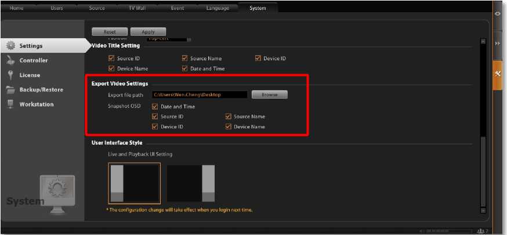The image size is (507, 235).
Task: Click the Workstation computer icon
Action: [10, 104]
